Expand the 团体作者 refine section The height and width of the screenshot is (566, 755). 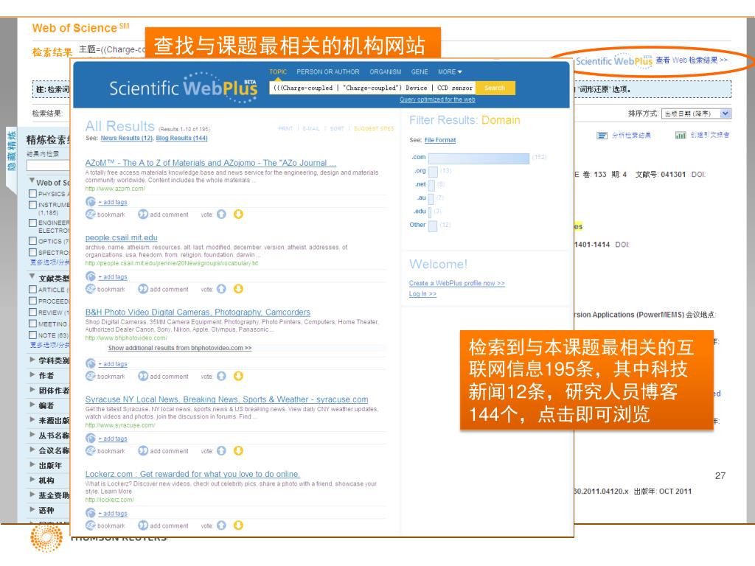(32, 389)
